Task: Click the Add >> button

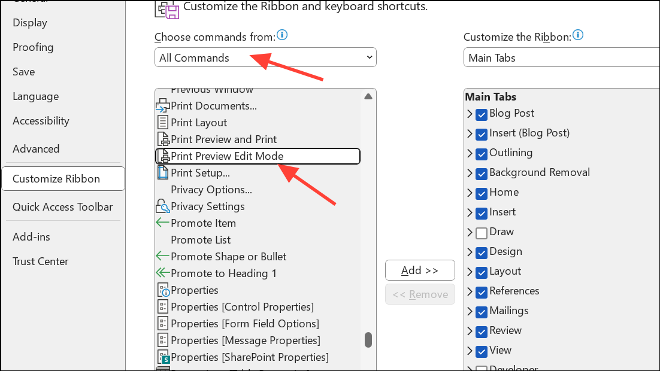Action: click(420, 270)
